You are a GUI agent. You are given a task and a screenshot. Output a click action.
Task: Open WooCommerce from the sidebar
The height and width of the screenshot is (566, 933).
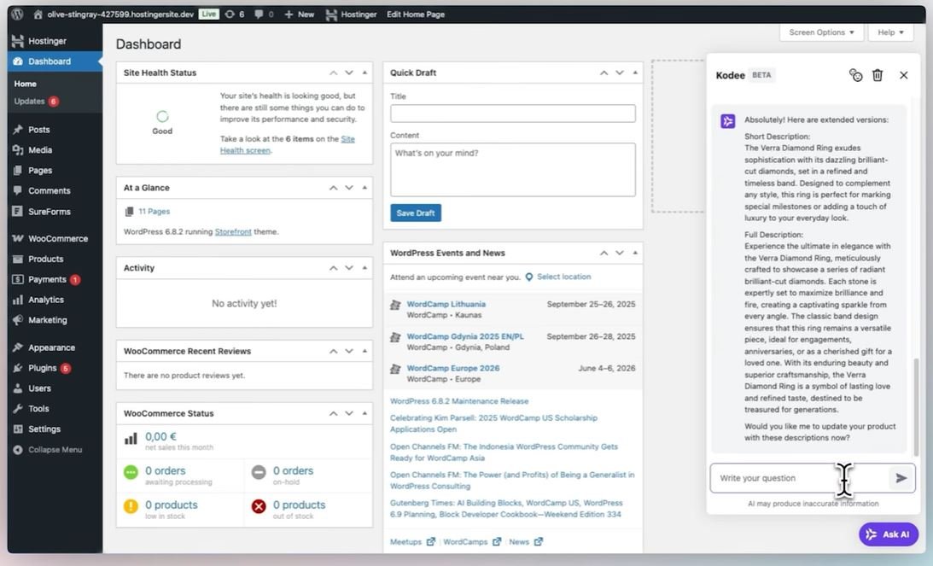[x=57, y=238]
